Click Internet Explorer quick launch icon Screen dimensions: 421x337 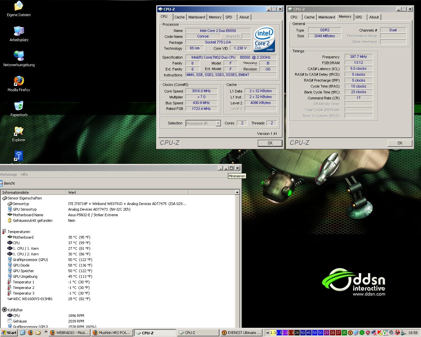(x=23, y=333)
